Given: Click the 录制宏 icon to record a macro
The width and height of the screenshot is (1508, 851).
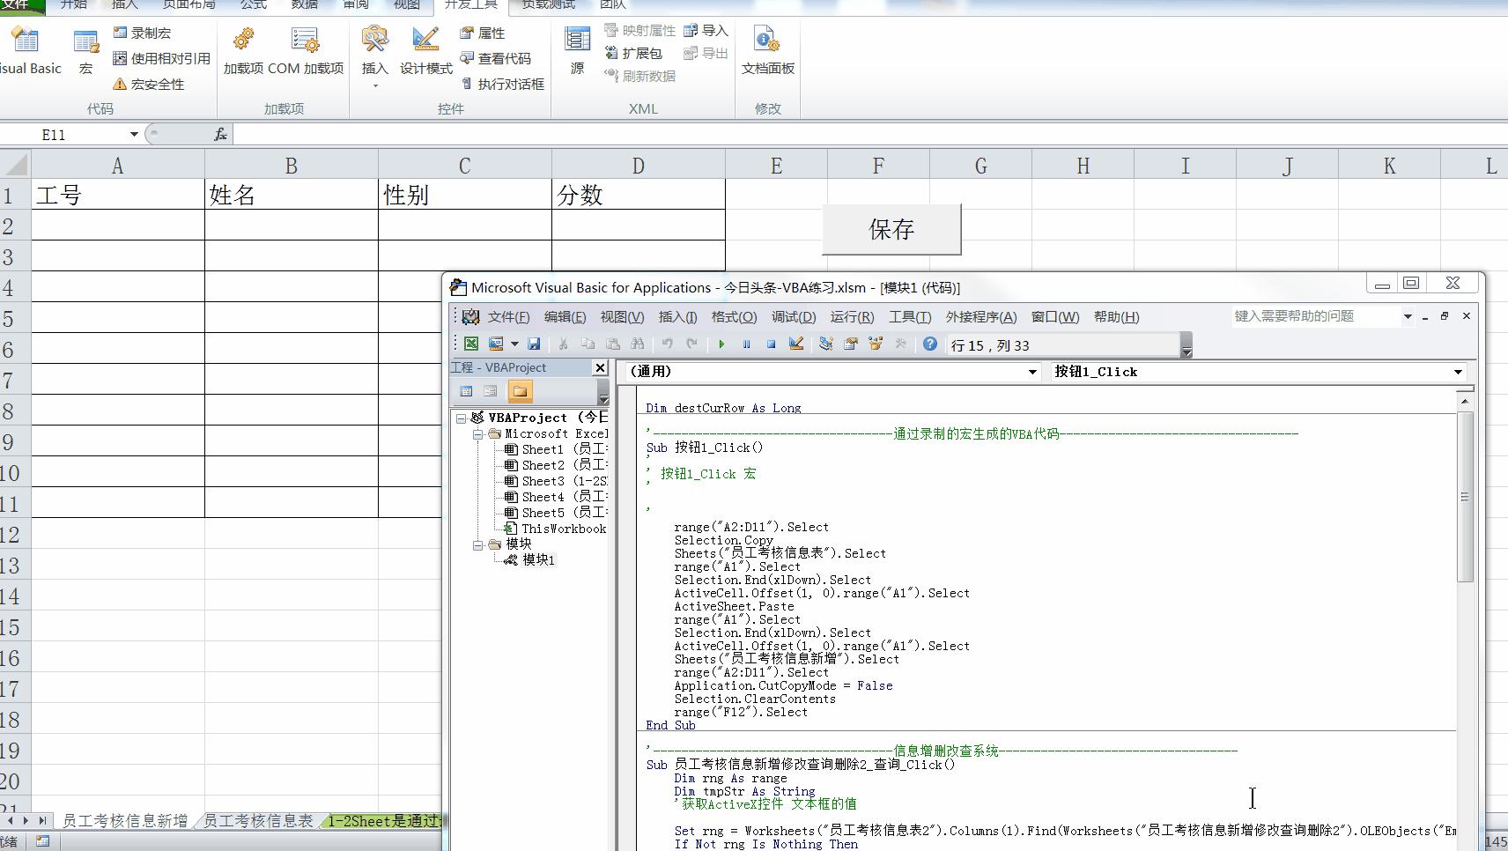Looking at the screenshot, I should click(120, 33).
